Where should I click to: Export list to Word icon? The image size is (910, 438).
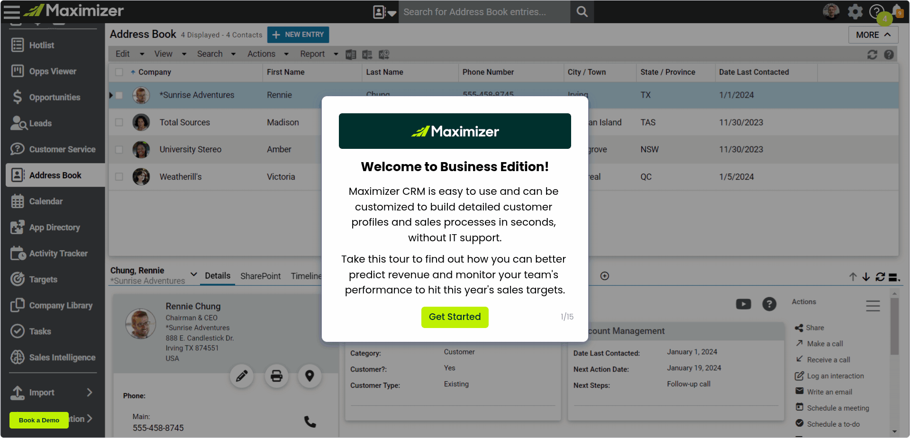pos(351,55)
